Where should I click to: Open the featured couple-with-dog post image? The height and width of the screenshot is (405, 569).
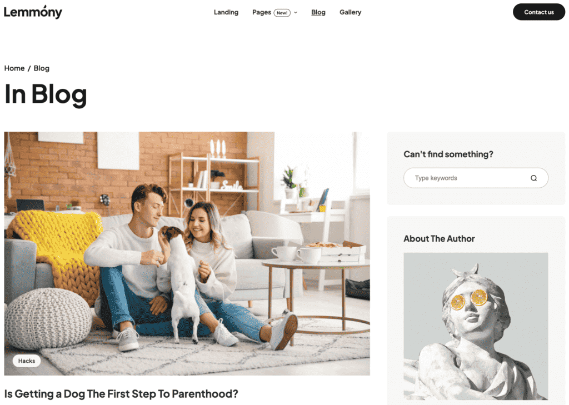(187, 253)
